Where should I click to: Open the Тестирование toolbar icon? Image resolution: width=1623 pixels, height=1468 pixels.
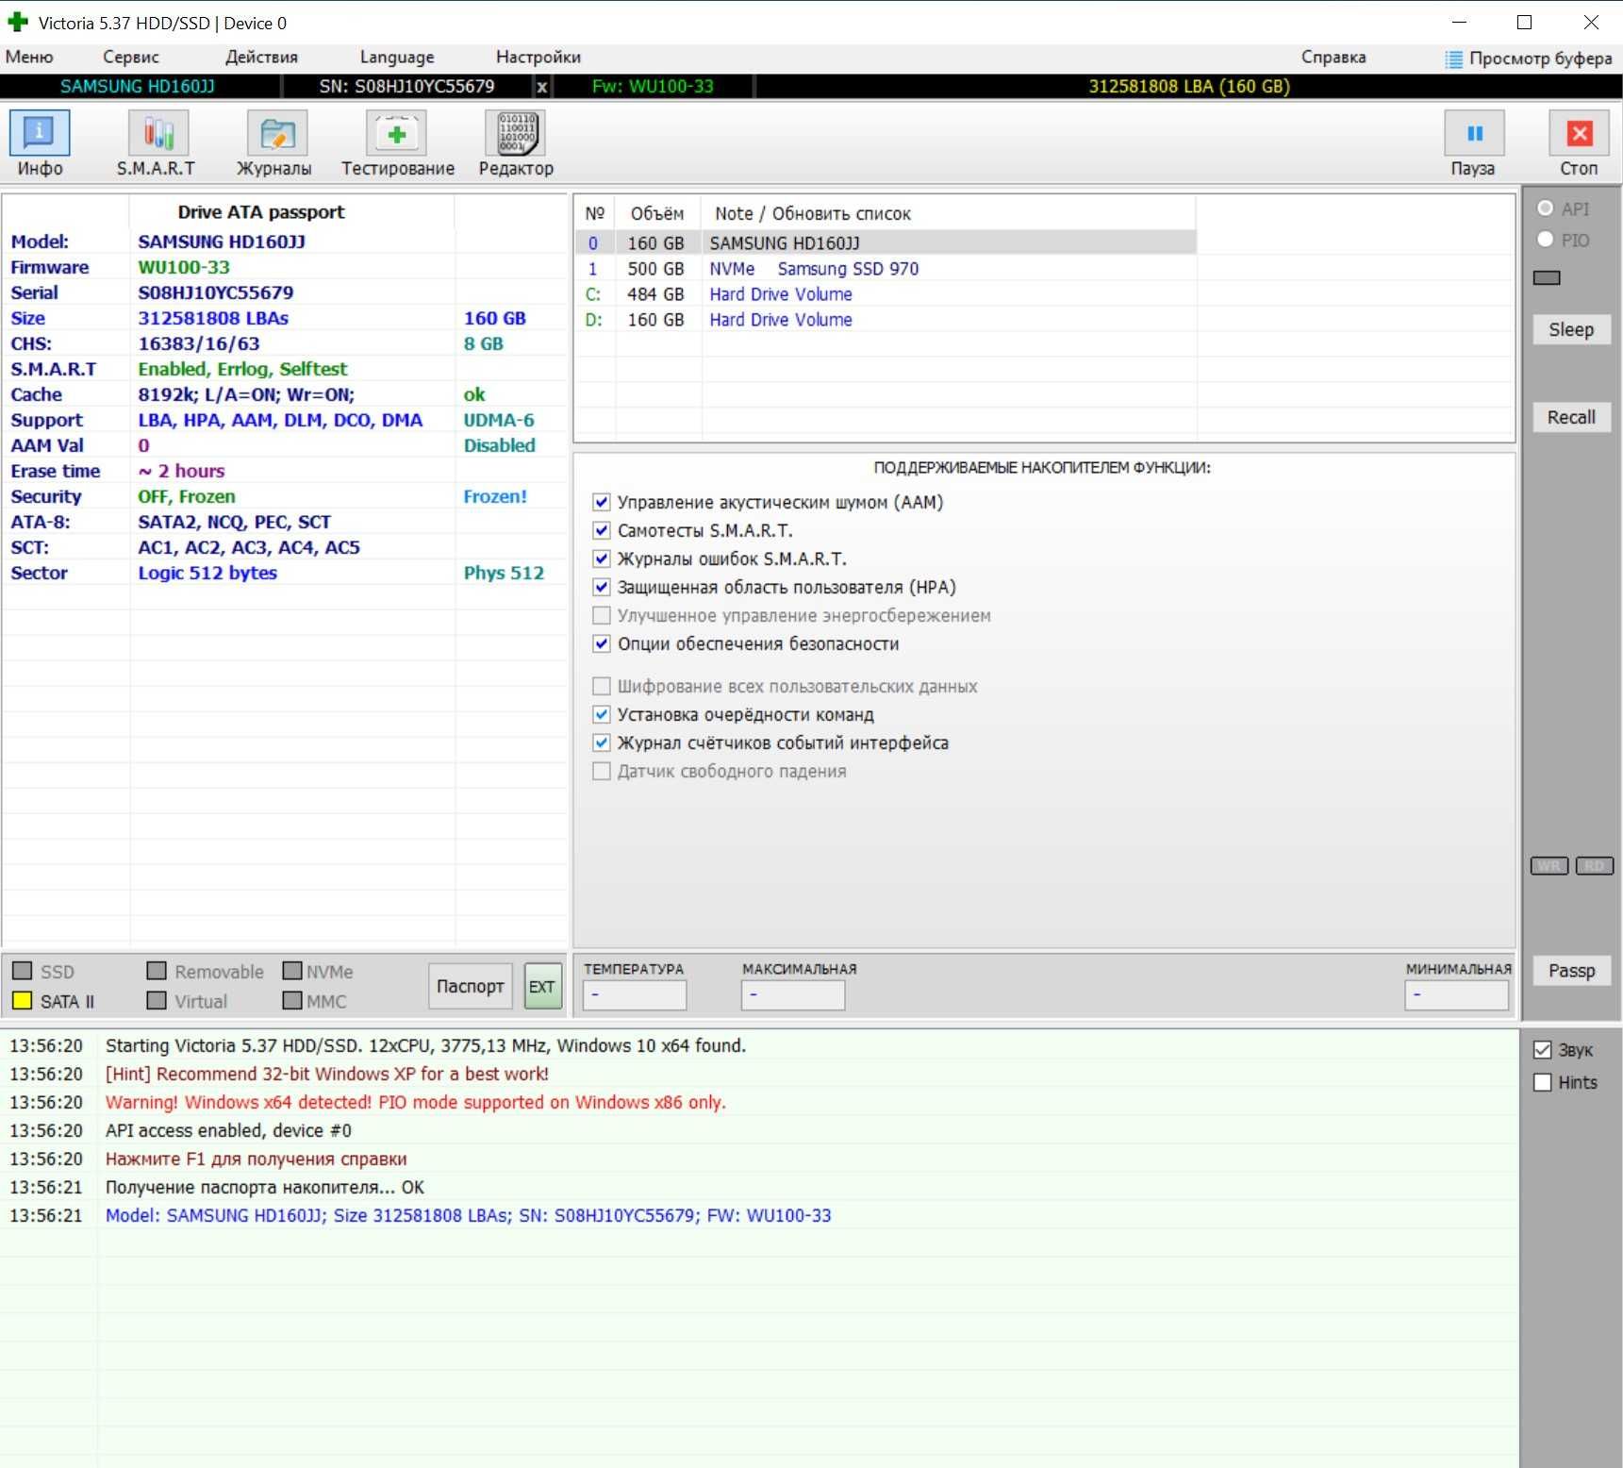tap(396, 133)
